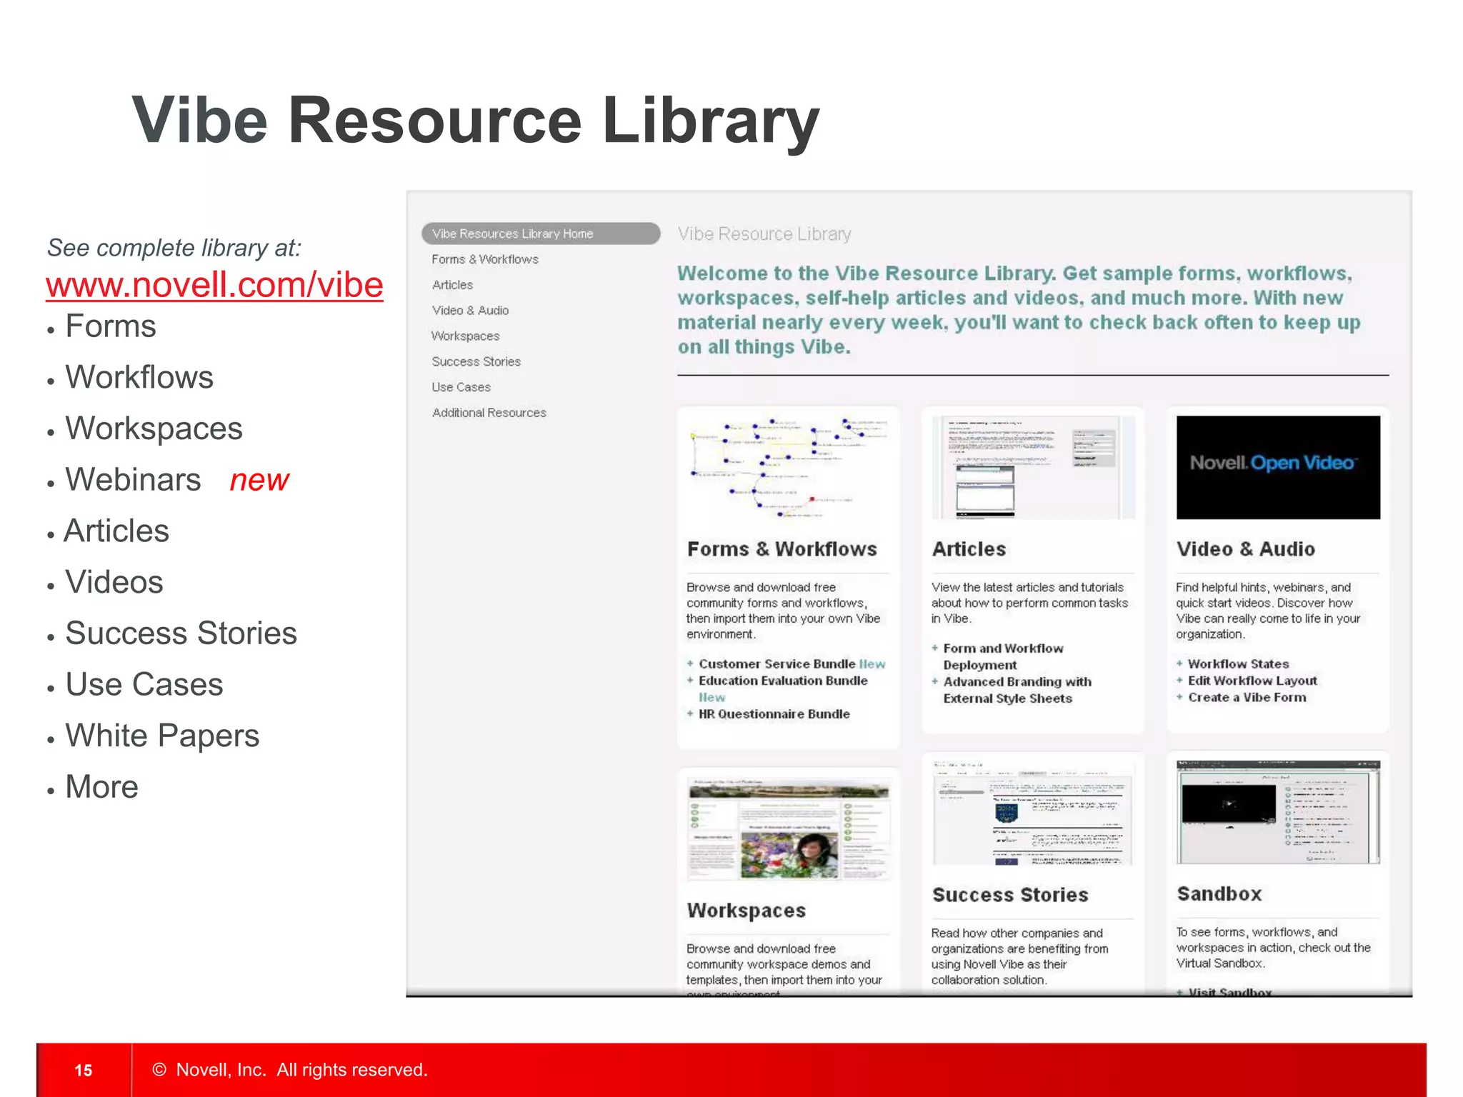Open Articles in the sidebar menu
1463x1097 pixels.
452,285
